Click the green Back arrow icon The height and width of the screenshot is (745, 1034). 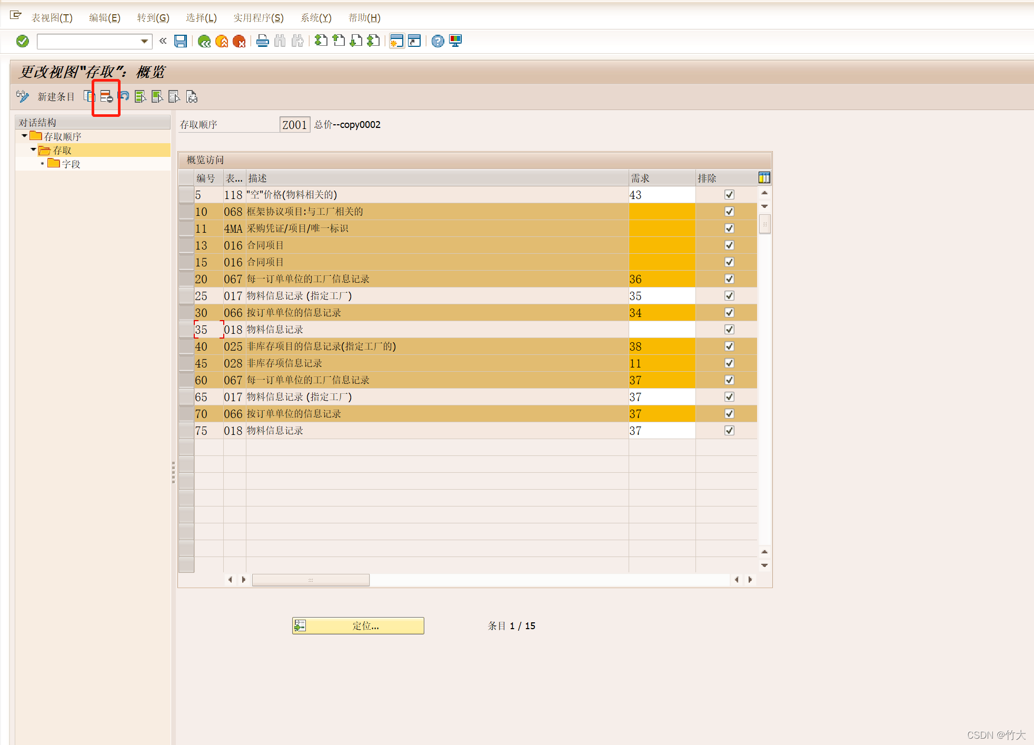coord(204,41)
